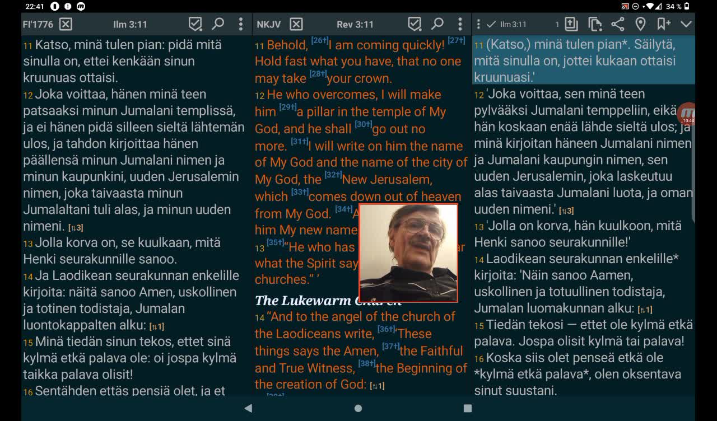Open cross-references marker after 'uuden nimeni.' in right pane
This screenshot has height=421, width=717.
pos(566,211)
